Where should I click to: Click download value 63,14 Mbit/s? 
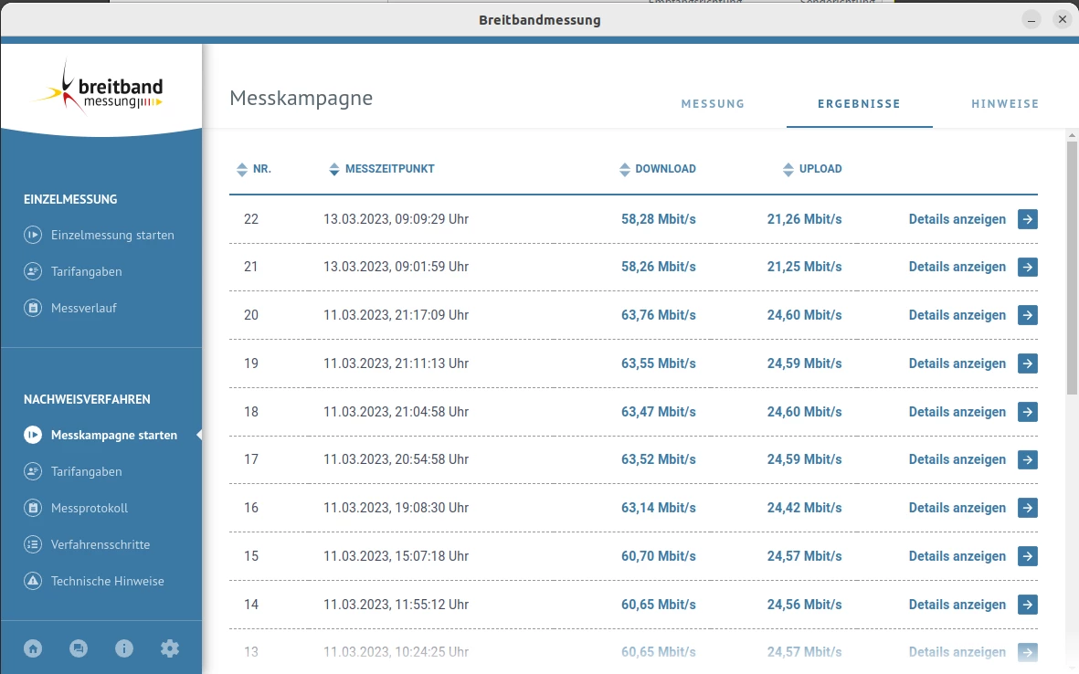658,508
